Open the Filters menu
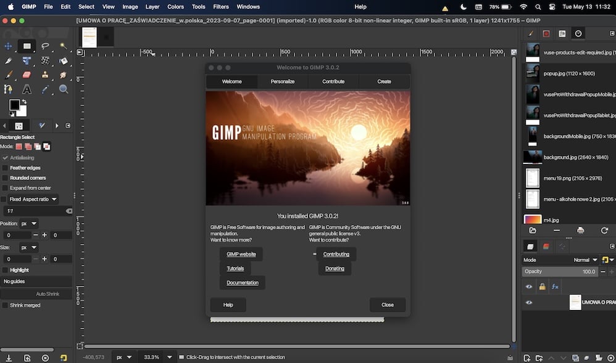Viewport: 616px width, 363px height. coord(221,7)
